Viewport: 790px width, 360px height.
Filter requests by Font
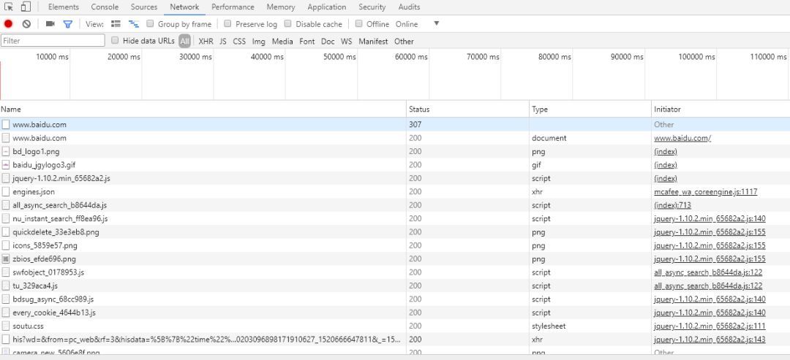click(306, 41)
